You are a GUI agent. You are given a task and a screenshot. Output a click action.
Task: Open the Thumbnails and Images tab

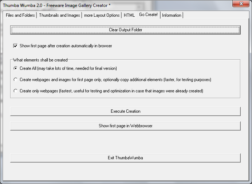(59, 15)
